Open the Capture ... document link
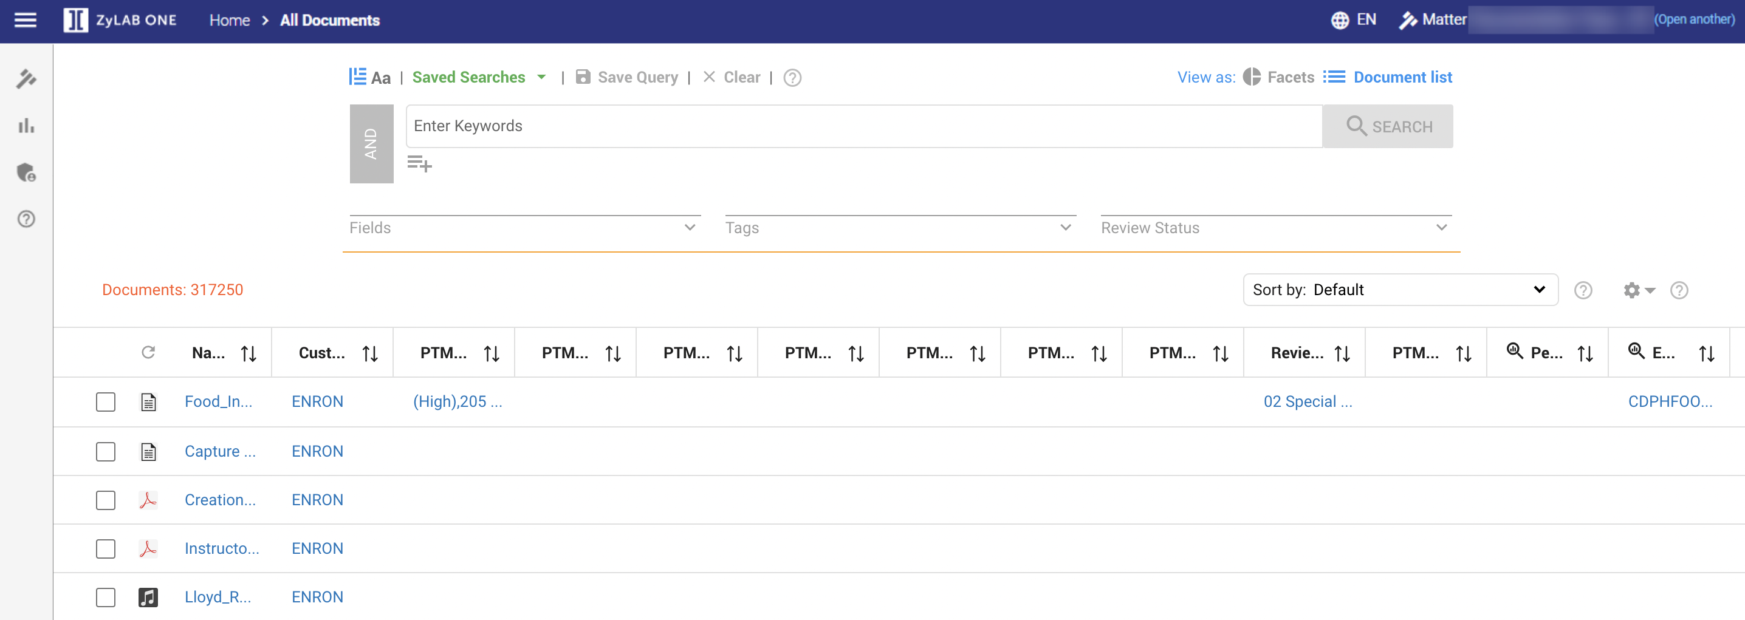1745x620 pixels. click(x=219, y=451)
